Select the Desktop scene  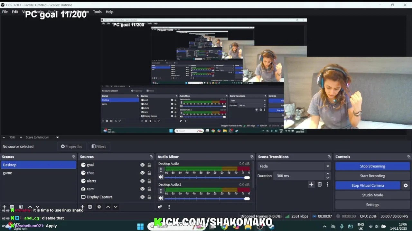pos(38,165)
